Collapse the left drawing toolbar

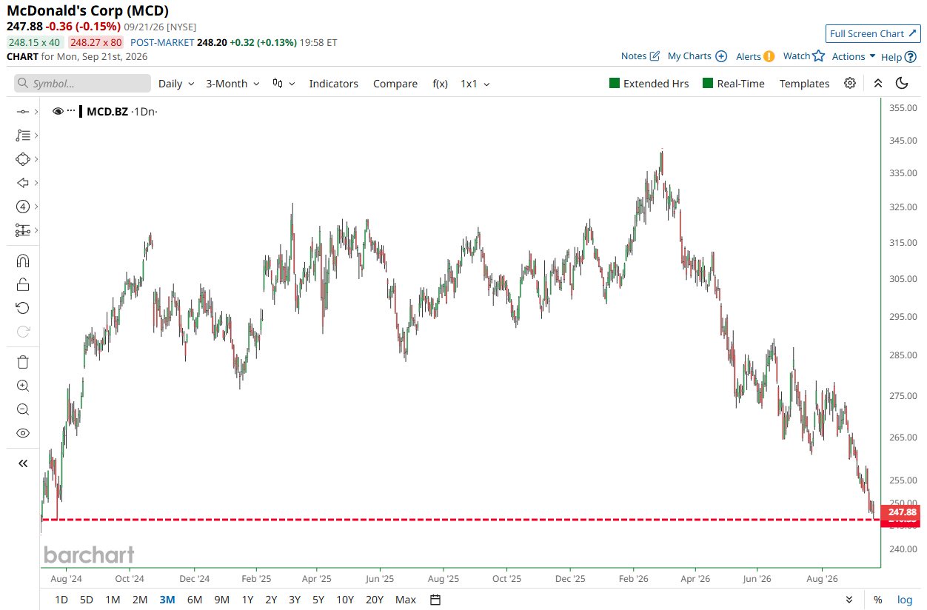point(22,463)
